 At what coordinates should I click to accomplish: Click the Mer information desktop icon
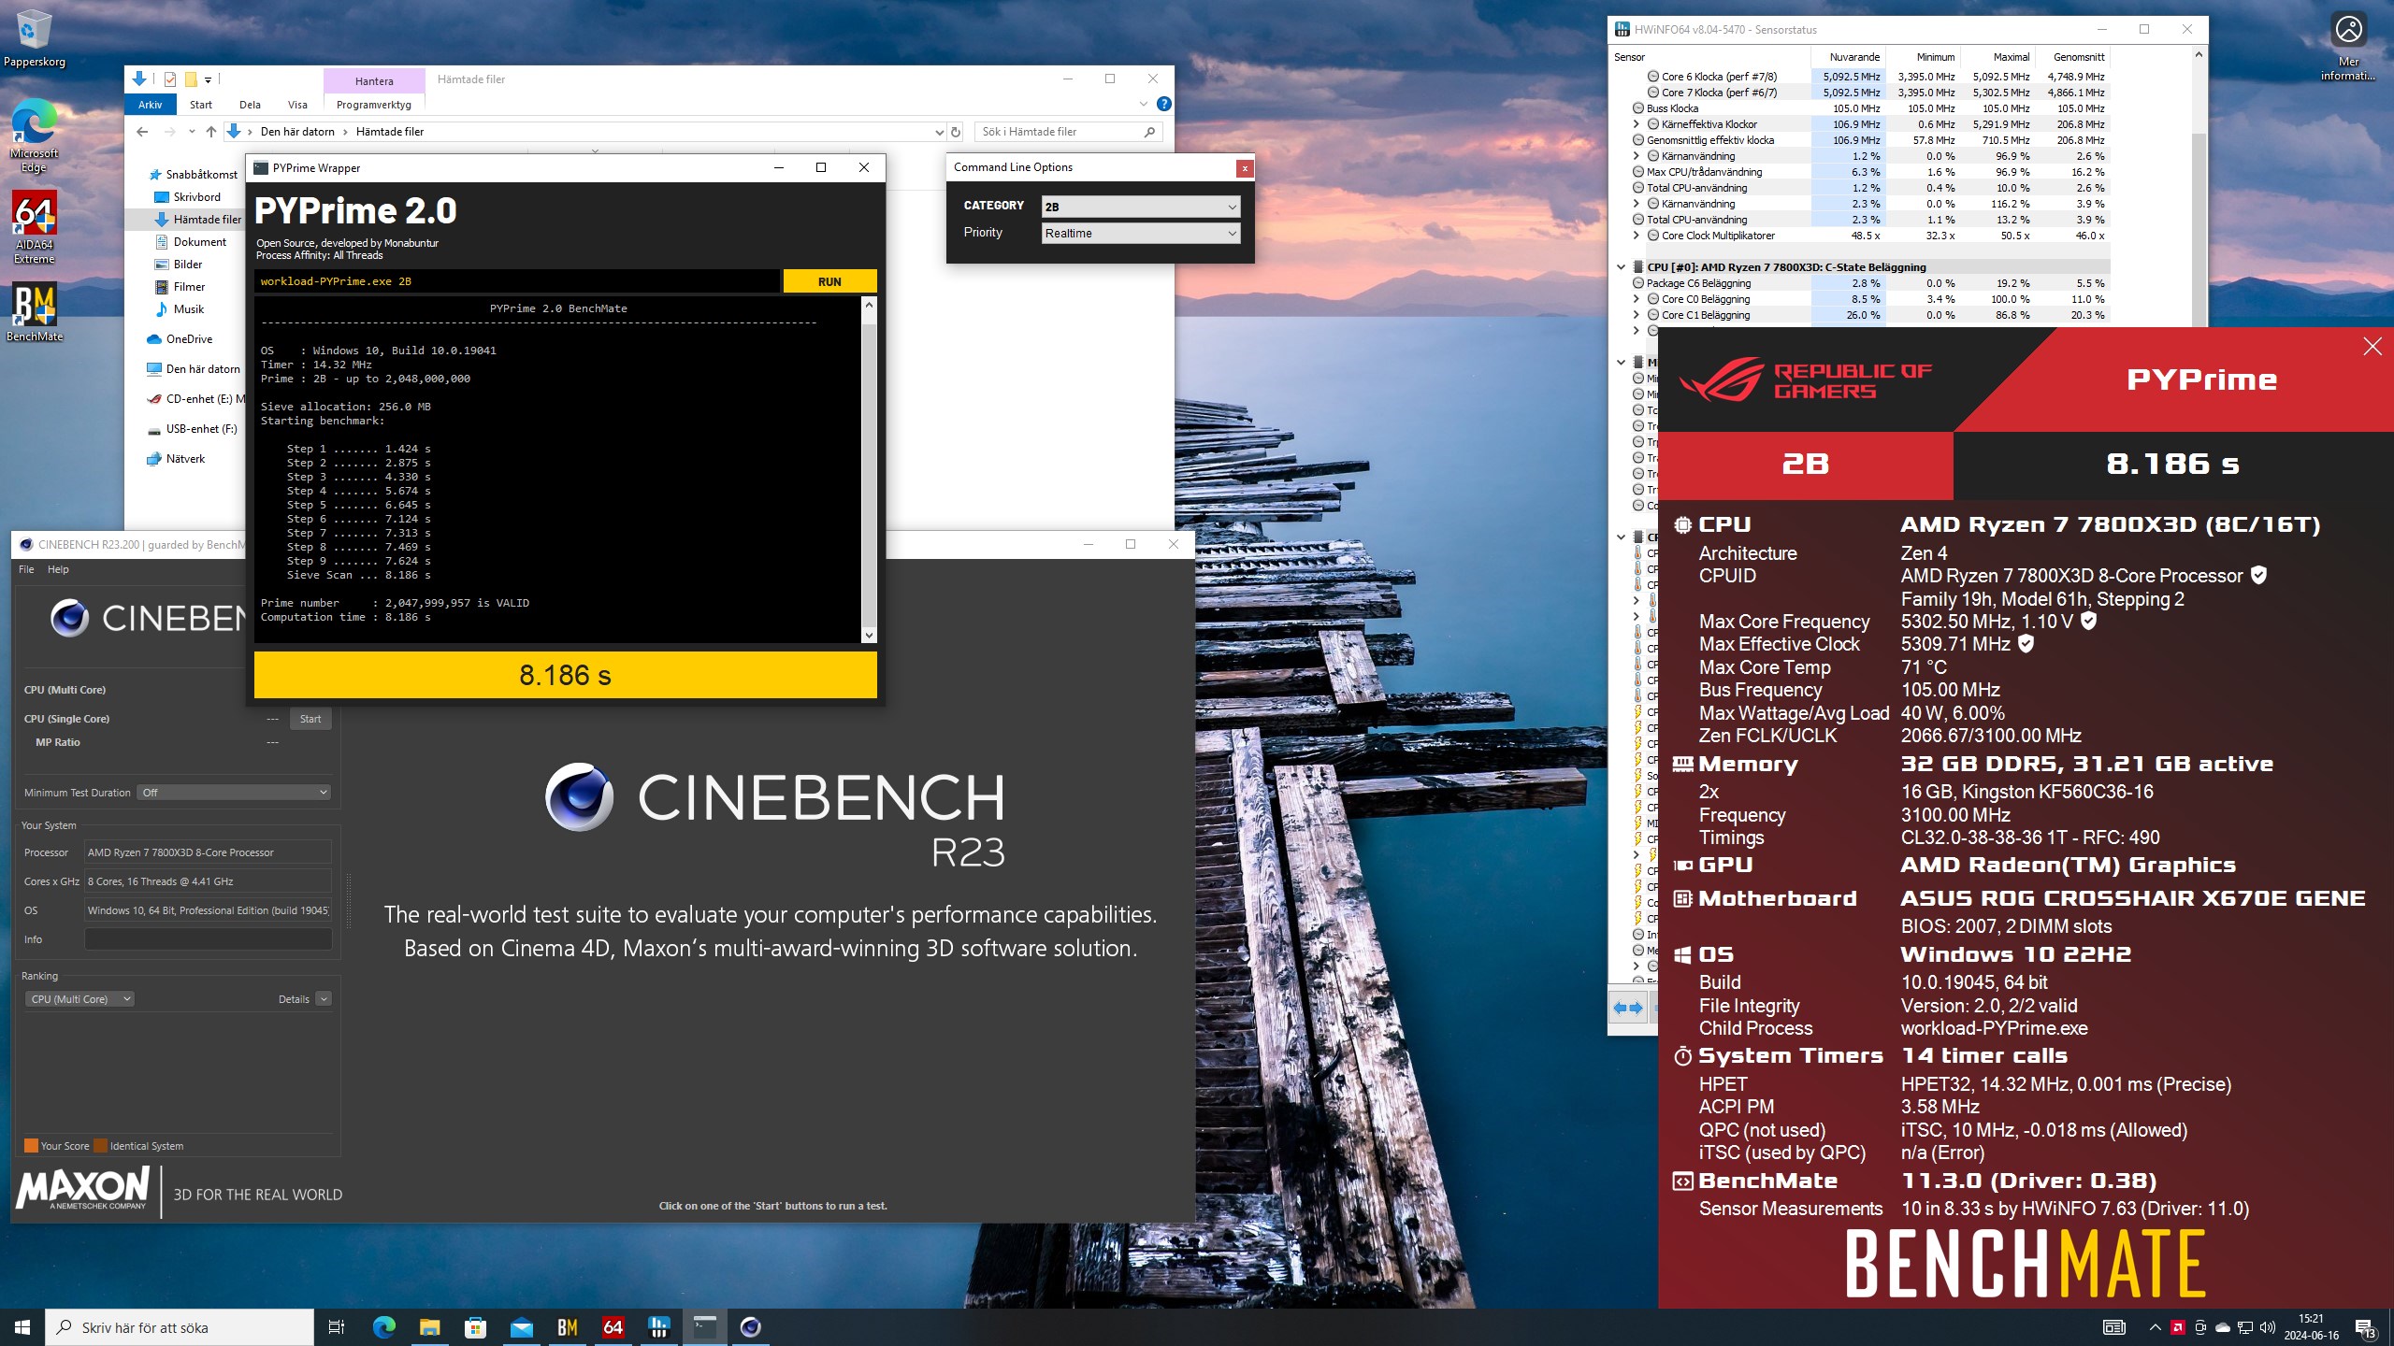[2348, 47]
